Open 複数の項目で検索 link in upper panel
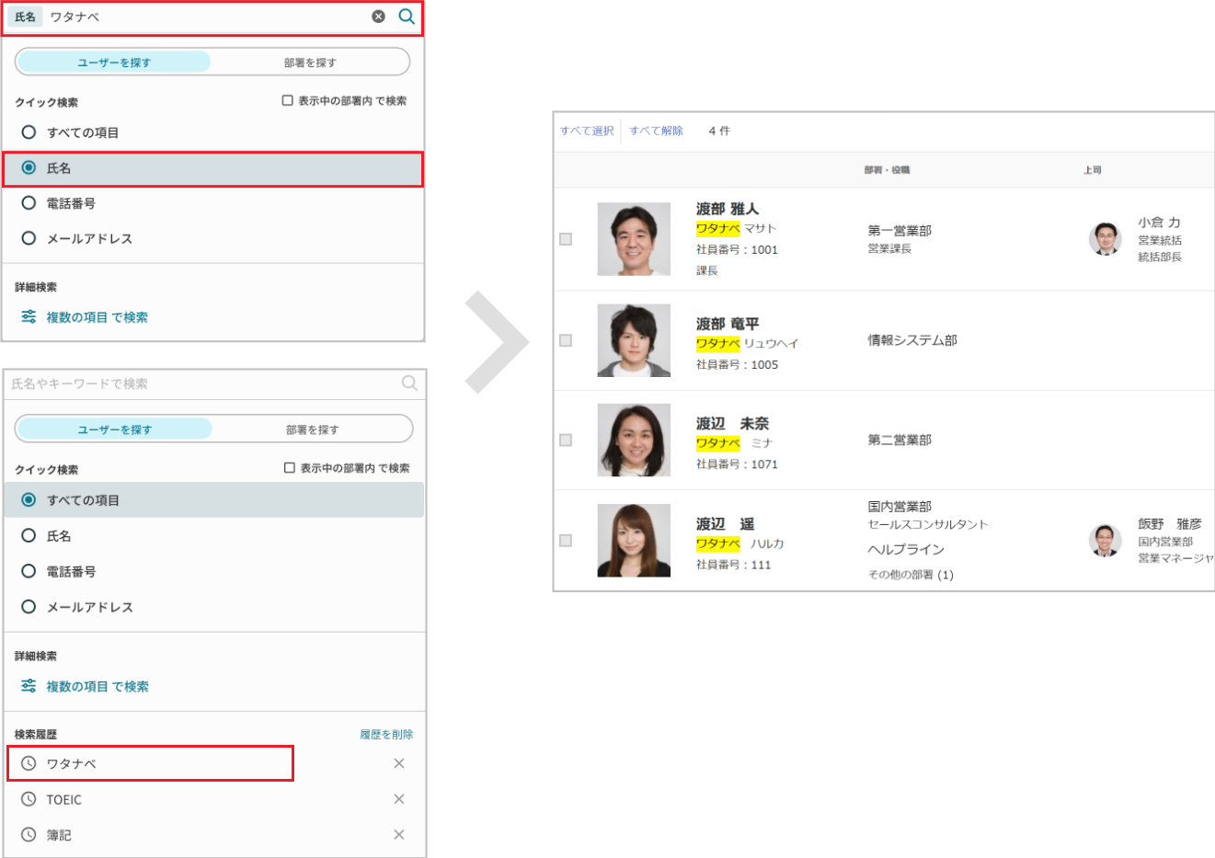1215x858 pixels. pyautogui.click(x=97, y=317)
